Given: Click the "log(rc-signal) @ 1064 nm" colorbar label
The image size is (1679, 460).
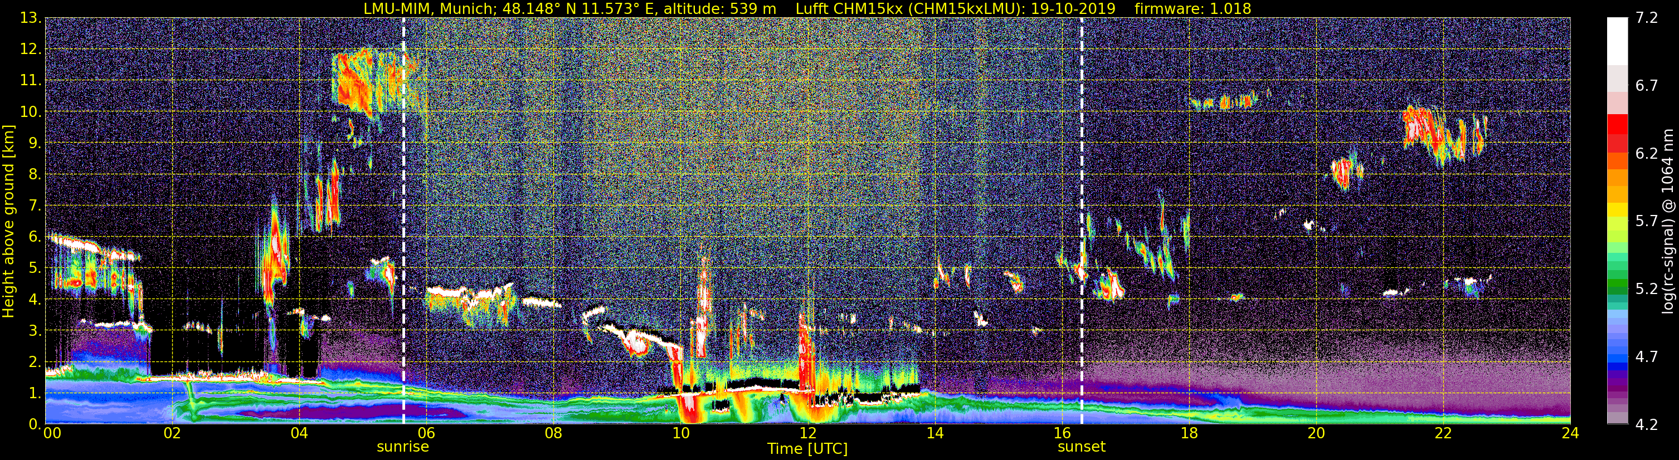Looking at the screenshot, I should click(x=1668, y=221).
